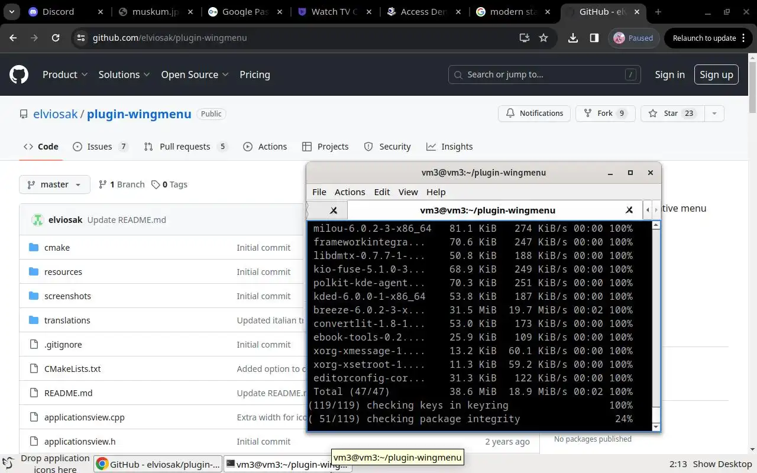
Task: Switch to the muskum.jp tab
Action: tap(156, 12)
